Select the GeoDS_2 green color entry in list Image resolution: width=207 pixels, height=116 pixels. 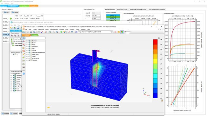point(113,17)
